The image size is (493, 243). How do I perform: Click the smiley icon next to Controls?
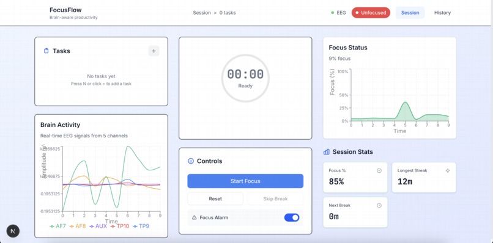tap(191, 161)
